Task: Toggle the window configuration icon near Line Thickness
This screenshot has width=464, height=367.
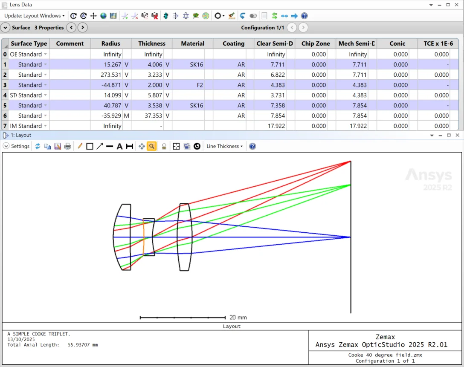Action: pyautogui.click(x=186, y=146)
